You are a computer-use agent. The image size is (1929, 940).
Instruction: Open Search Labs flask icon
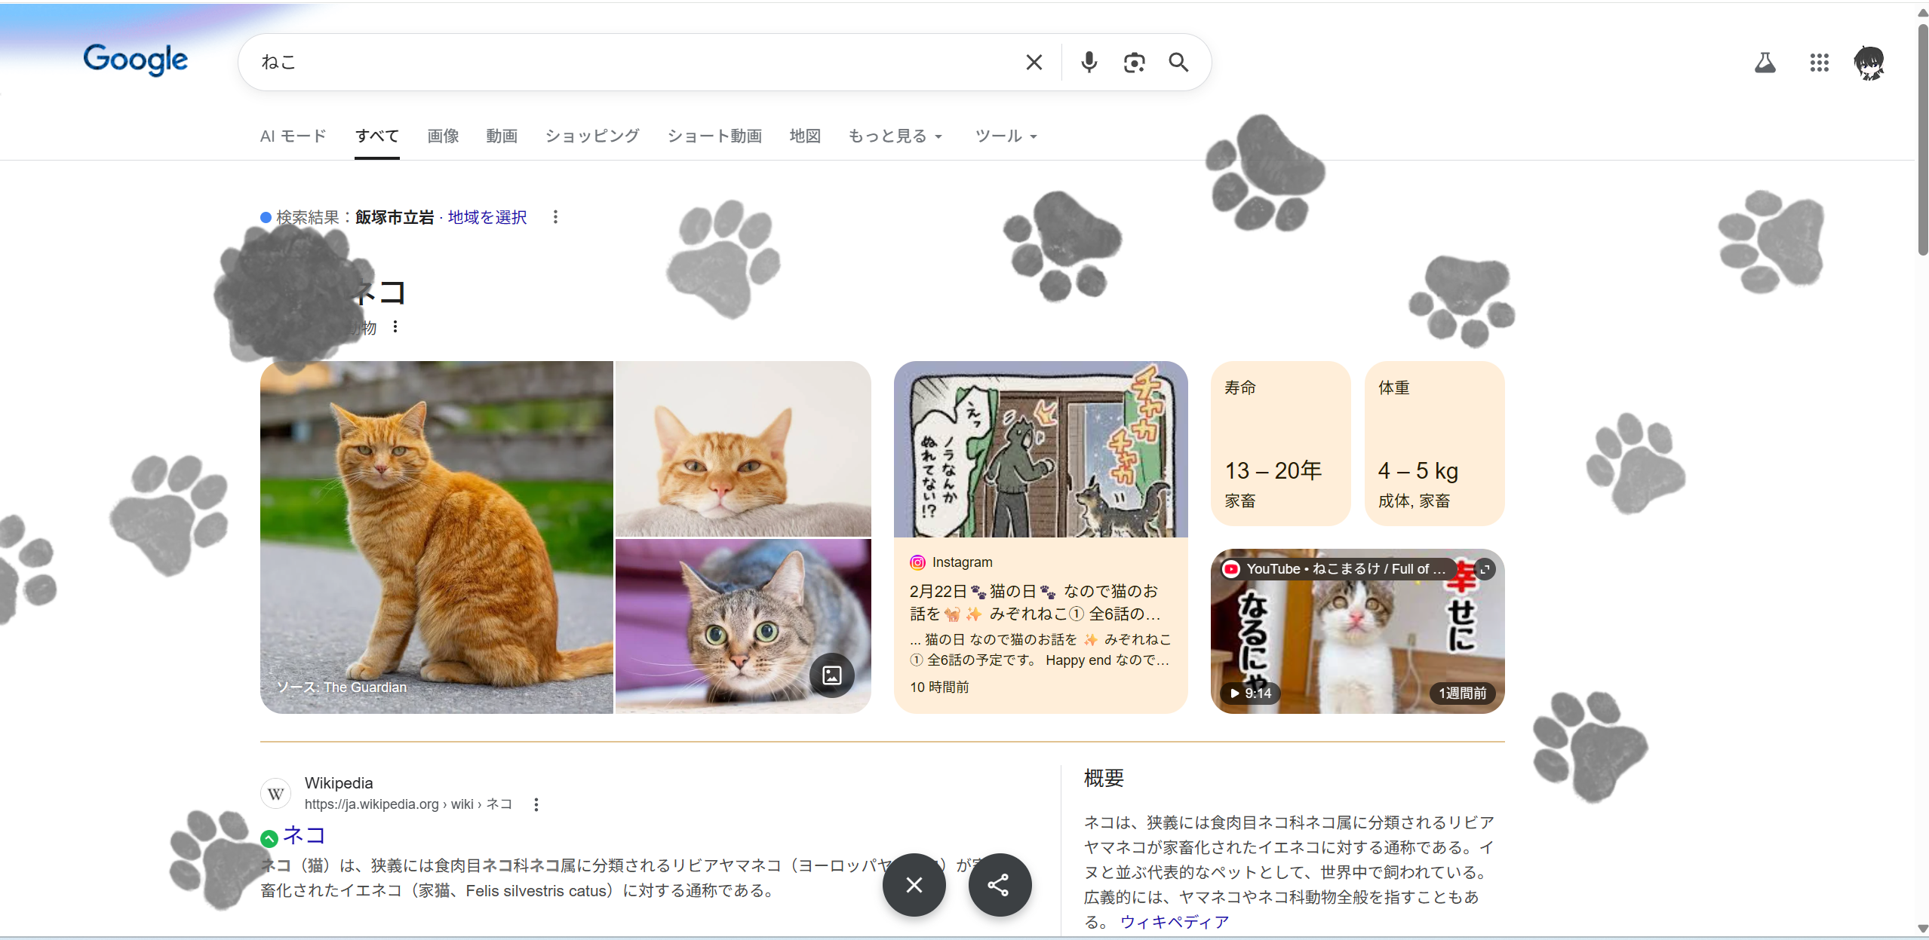pyautogui.click(x=1765, y=63)
